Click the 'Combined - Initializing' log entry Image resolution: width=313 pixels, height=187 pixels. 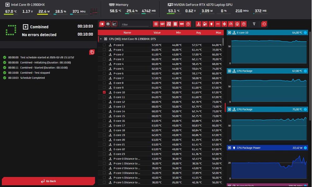coord(45,62)
